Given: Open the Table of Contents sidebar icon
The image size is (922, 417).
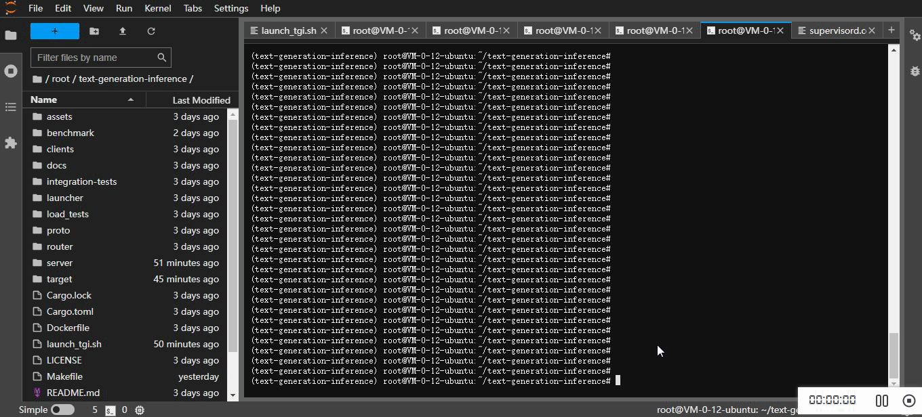Looking at the screenshot, I should pos(11,107).
